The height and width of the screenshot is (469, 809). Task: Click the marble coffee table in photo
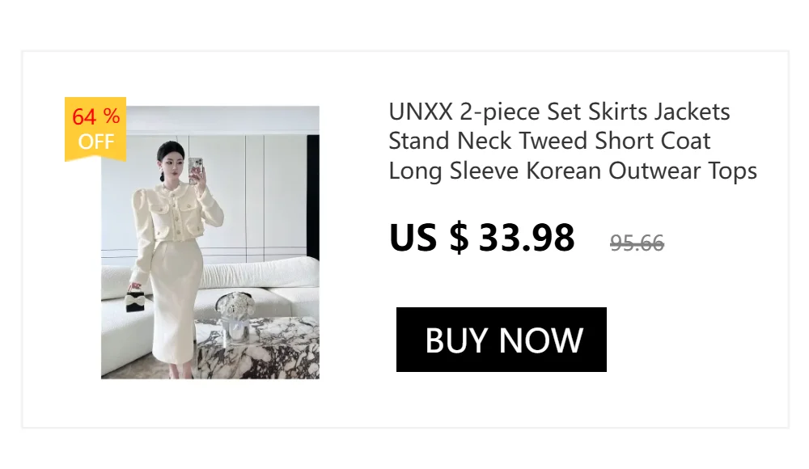257,349
